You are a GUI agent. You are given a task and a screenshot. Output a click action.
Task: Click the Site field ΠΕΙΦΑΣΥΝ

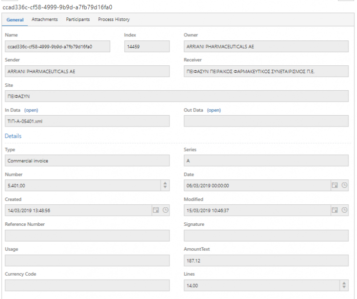click(x=177, y=96)
